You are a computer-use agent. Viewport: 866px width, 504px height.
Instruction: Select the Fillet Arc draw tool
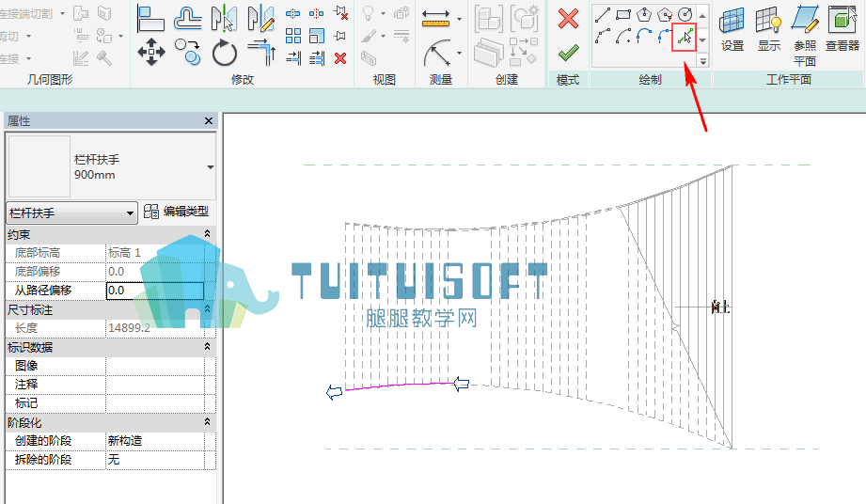click(665, 37)
